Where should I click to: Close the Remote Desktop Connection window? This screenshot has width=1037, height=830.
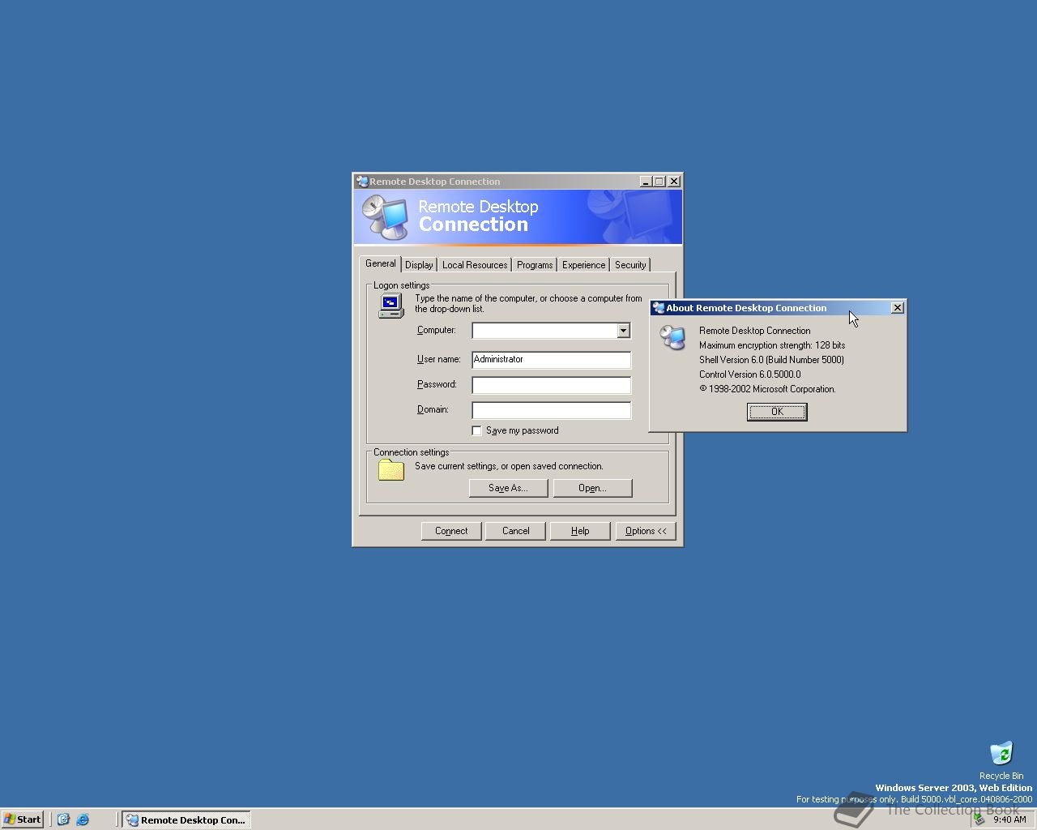[673, 182]
